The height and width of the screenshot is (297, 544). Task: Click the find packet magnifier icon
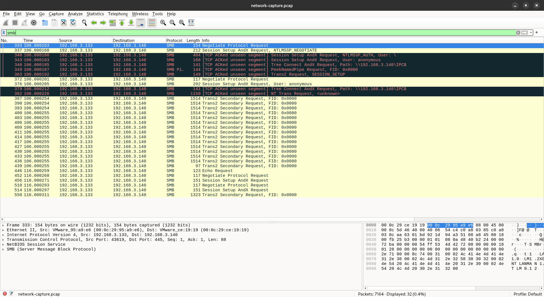pos(84,23)
